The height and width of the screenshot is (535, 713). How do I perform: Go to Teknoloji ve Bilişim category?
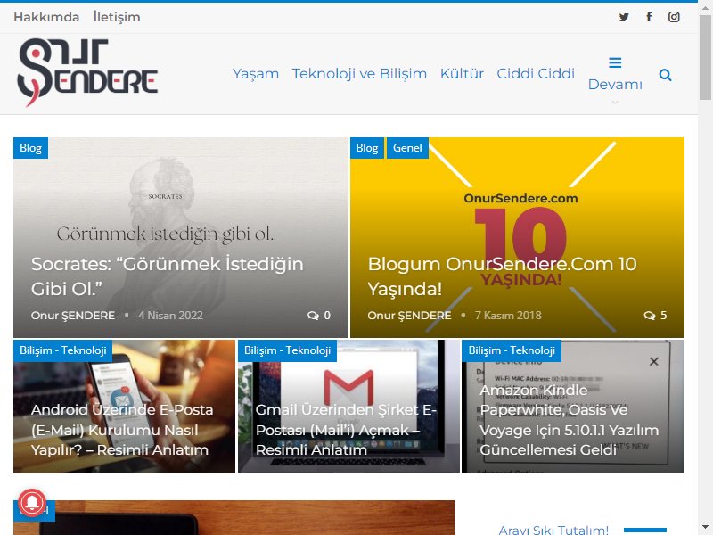(x=359, y=74)
